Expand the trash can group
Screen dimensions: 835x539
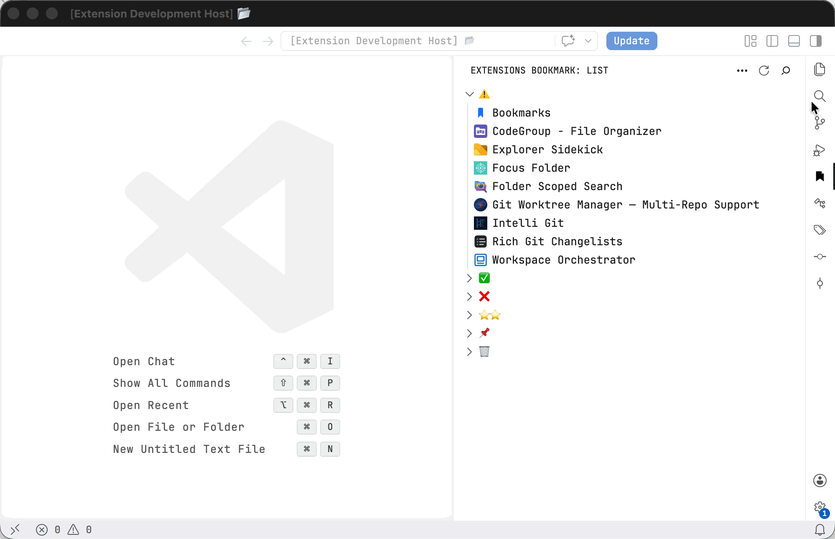pyautogui.click(x=470, y=352)
